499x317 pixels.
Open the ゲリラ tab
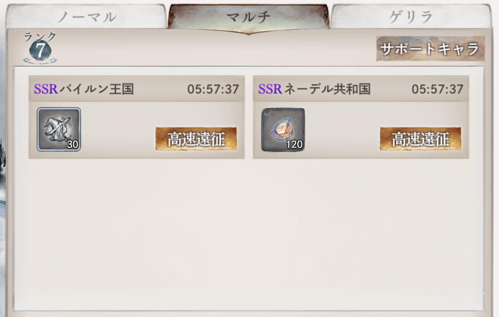pyautogui.click(x=411, y=16)
